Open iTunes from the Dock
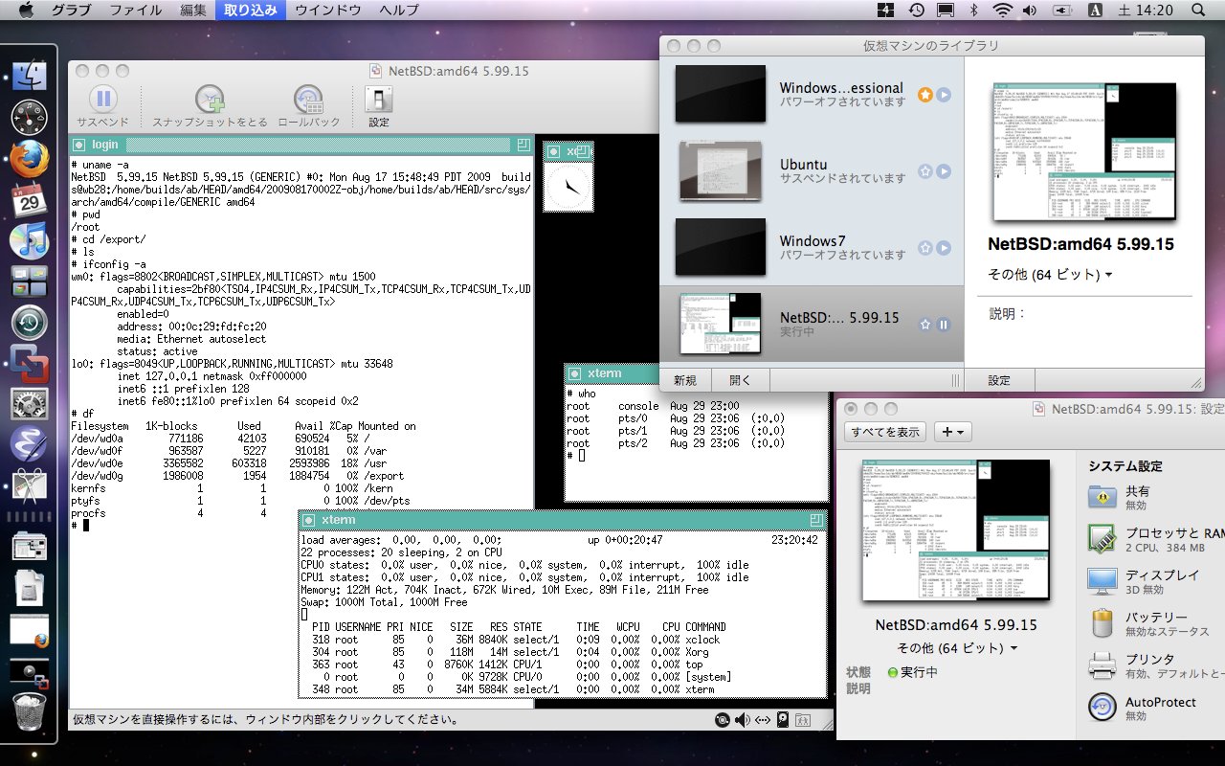This screenshot has height=766, width=1225. [x=30, y=240]
